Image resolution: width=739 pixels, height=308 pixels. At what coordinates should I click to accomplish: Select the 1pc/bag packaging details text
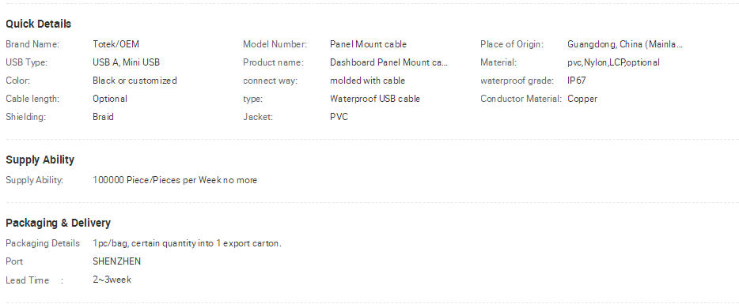click(x=187, y=243)
